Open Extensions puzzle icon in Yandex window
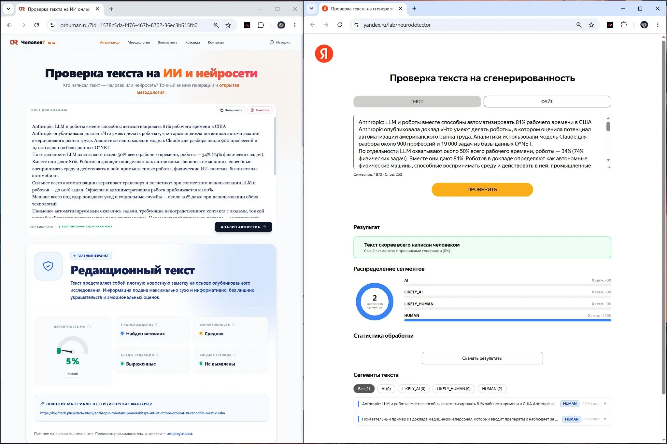This screenshot has width=667, height=444. pyautogui.click(x=624, y=25)
